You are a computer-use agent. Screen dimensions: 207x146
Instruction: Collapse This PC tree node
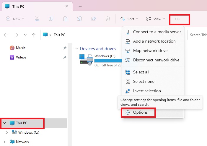5,123
